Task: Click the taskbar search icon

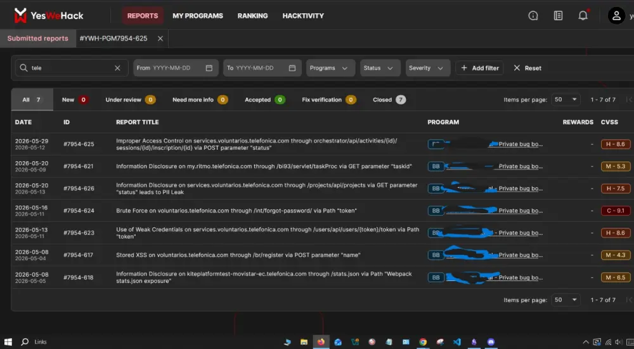Action: (25, 342)
